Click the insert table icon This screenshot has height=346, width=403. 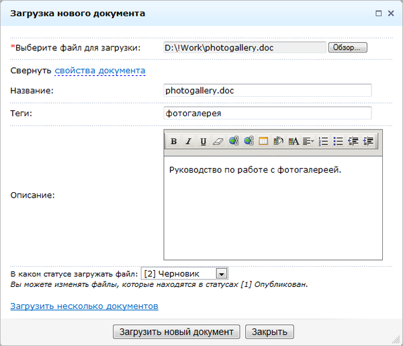pyautogui.click(x=263, y=141)
